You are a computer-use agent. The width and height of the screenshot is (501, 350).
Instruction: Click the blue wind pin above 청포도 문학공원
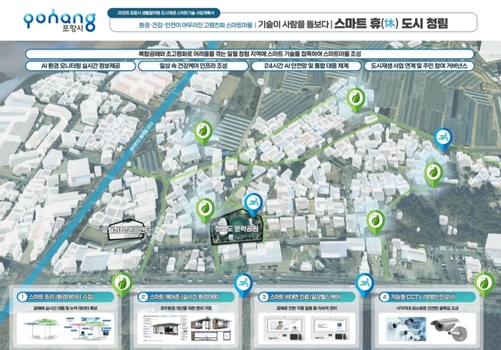[254, 204]
